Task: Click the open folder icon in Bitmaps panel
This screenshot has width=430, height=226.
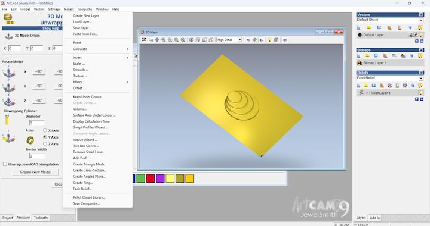Action: (367, 56)
